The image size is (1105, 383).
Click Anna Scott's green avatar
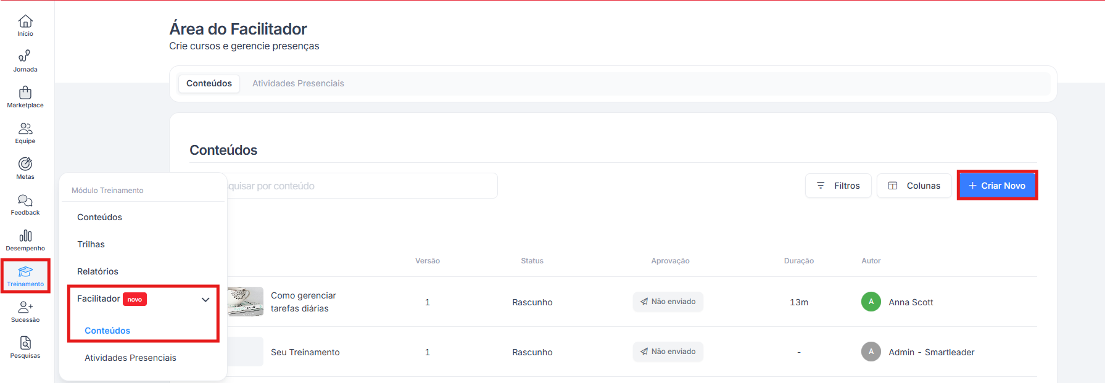pyautogui.click(x=871, y=302)
